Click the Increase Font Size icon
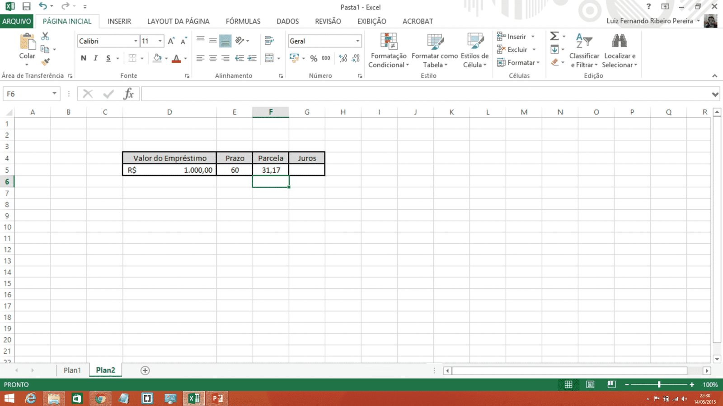The height and width of the screenshot is (406, 723). (171, 41)
